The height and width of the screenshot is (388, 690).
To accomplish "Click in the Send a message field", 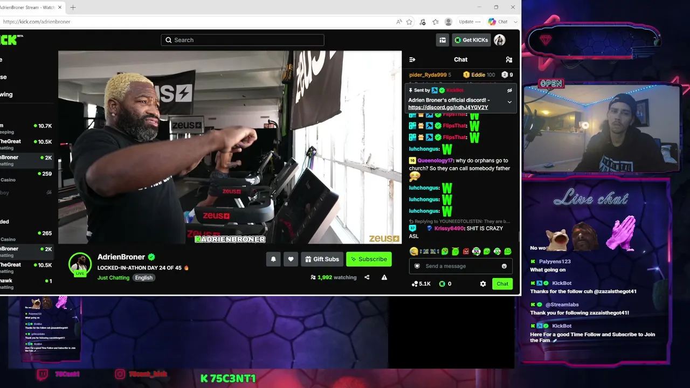I will pos(461,266).
